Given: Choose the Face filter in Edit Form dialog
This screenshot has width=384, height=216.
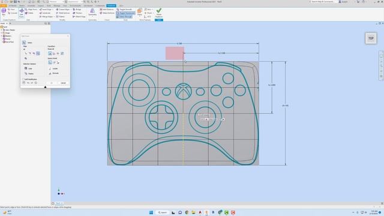Looking at the screenshot, I should tap(34, 53).
